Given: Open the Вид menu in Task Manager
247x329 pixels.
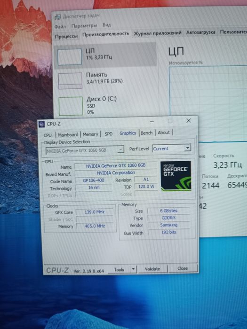Looking at the screenshot, I should click(106, 25).
